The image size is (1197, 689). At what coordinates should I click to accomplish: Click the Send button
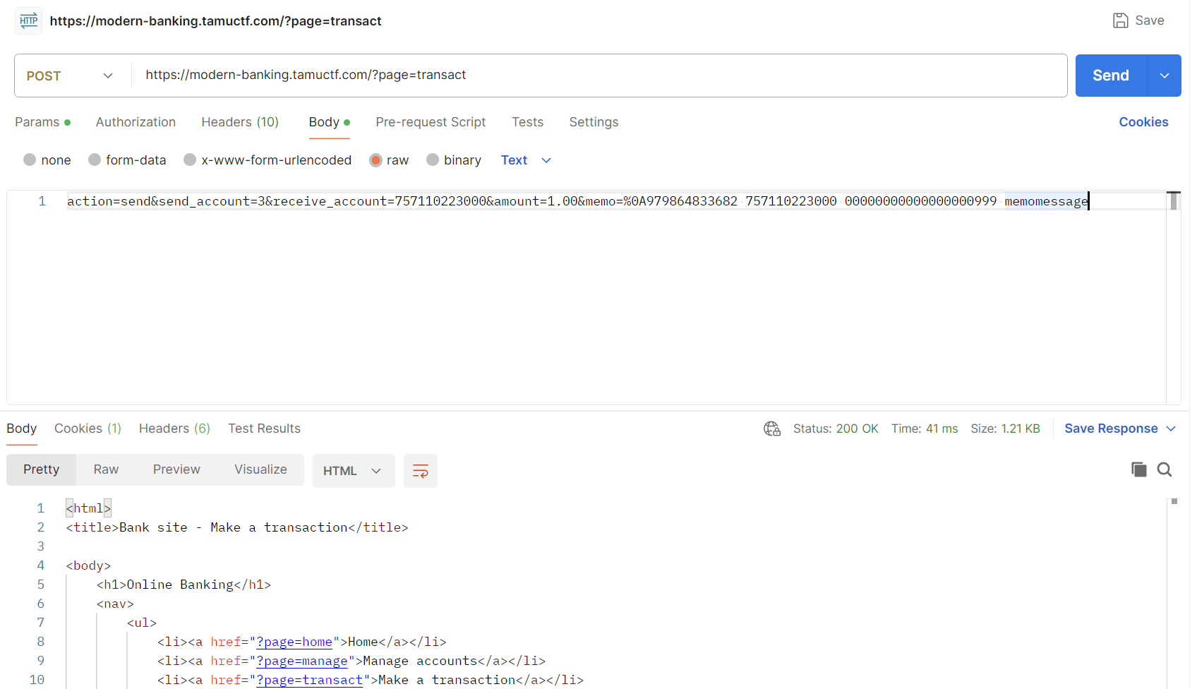point(1111,76)
